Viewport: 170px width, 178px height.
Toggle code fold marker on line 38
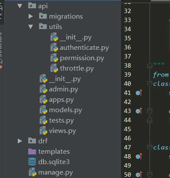point(150,65)
